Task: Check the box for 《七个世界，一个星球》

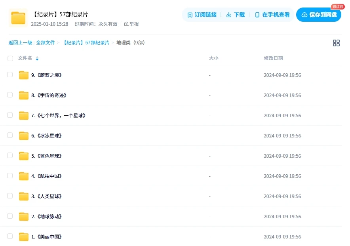Action: tap(10, 115)
